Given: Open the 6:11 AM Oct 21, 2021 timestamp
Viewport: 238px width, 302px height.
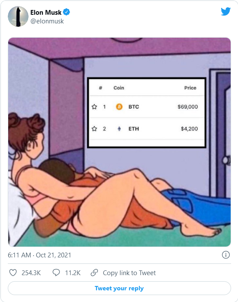Looking at the screenshot, I should click(39, 255).
